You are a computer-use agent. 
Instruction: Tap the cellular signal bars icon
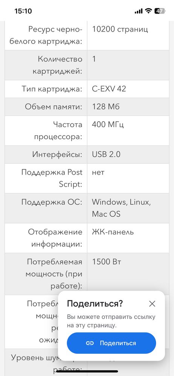point(139,11)
